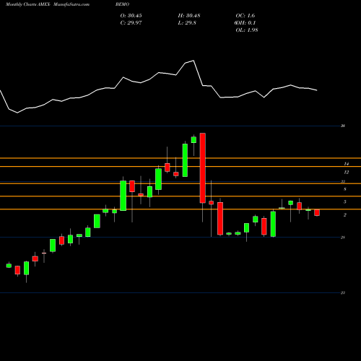The image size is (361, 361).
Task: Click the close price 'C: 29.97'
Action: click(131, 23)
